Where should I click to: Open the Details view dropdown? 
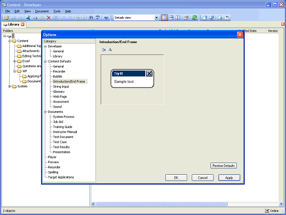(x=156, y=18)
